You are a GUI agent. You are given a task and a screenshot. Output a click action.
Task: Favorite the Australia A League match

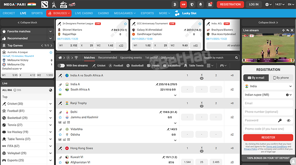click(x=51, y=52)
